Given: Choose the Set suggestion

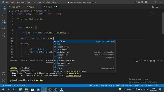Looking at the screenshot, I should pyautogui.click(x=84, y=44).
